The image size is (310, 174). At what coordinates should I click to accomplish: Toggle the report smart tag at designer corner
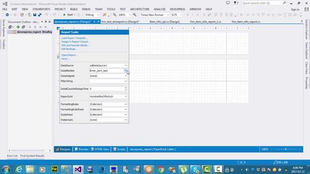[58, 29]
